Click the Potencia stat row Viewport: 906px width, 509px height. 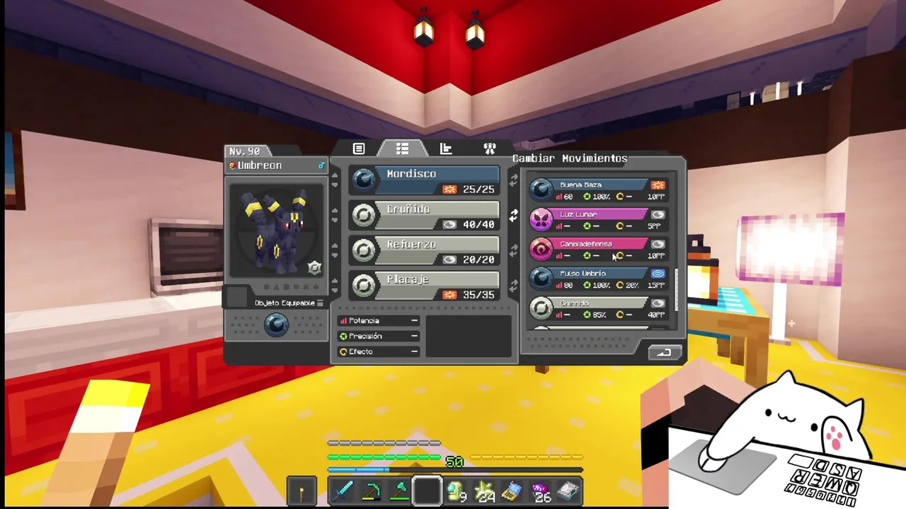(379, 320)
